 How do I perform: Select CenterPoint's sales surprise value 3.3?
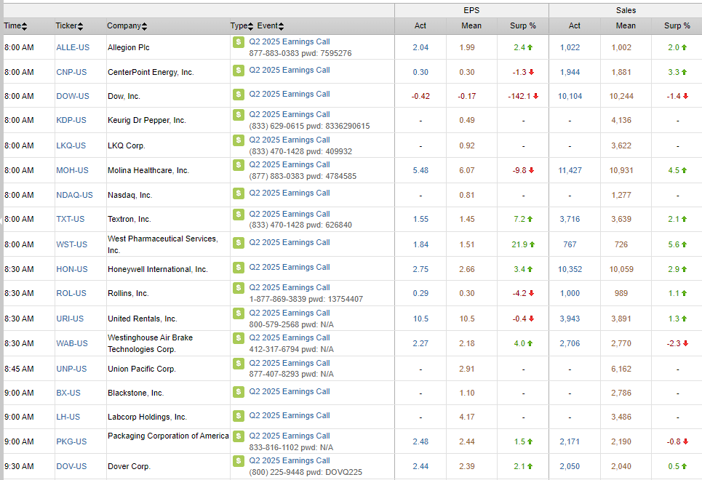click(674, 72)
